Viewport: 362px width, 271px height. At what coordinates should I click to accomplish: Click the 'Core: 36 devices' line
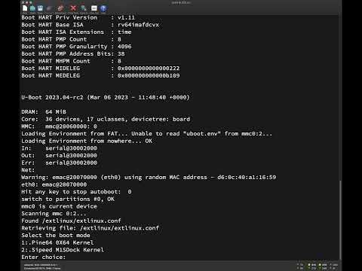[106, 119]
